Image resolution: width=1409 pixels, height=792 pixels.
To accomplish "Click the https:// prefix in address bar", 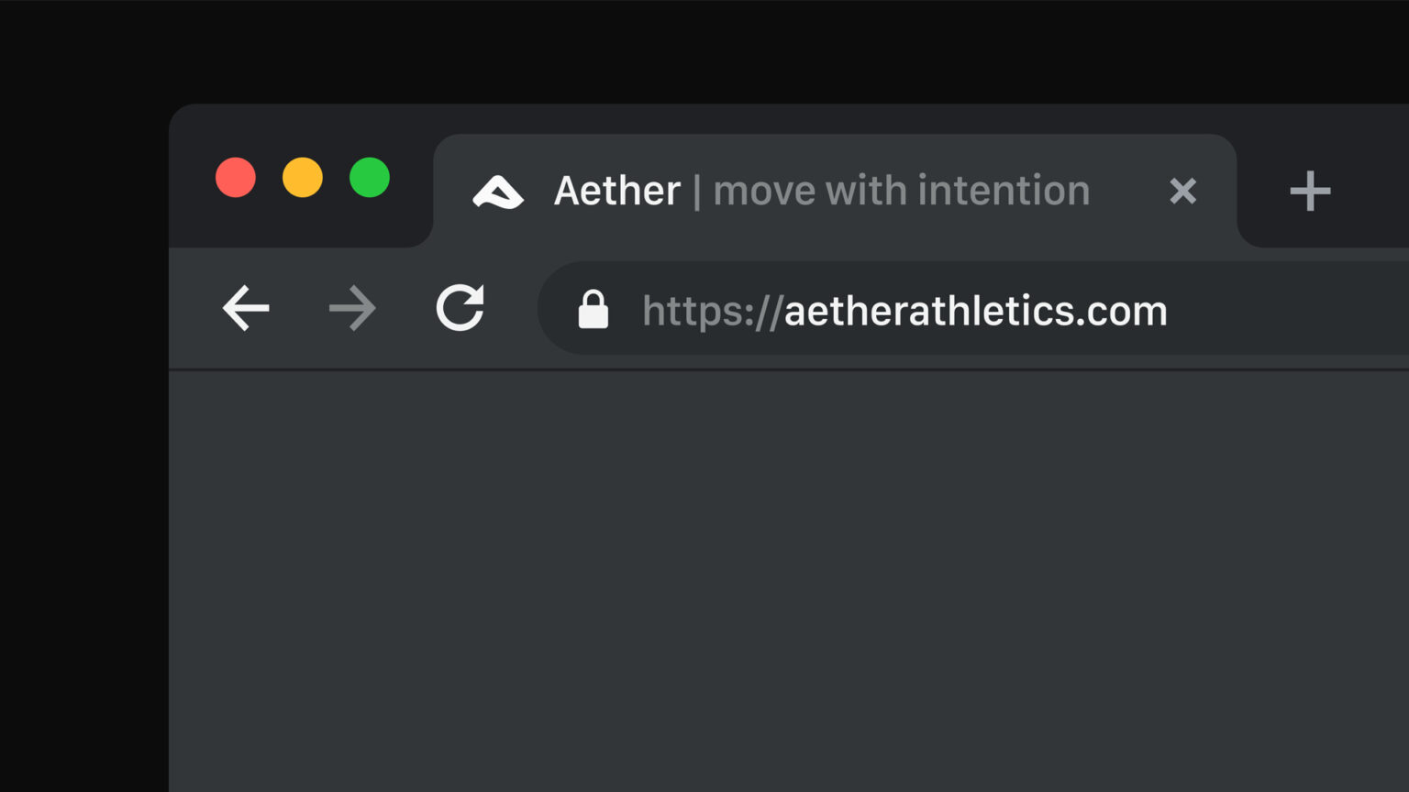I will (711, 311).
